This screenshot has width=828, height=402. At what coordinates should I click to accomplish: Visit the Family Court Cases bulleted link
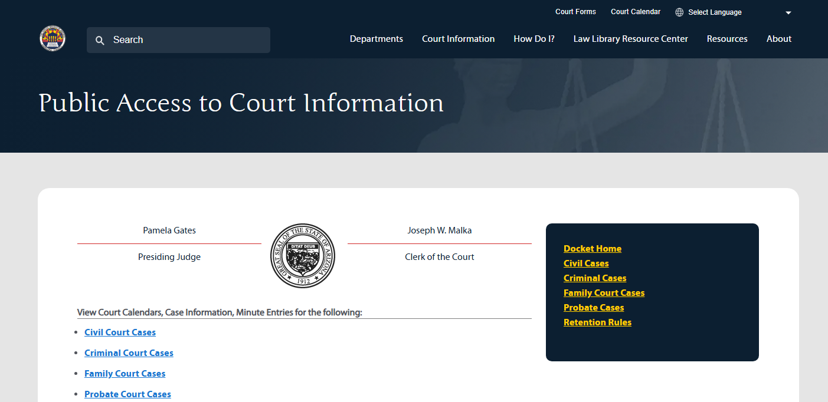[x=125, y=374]
